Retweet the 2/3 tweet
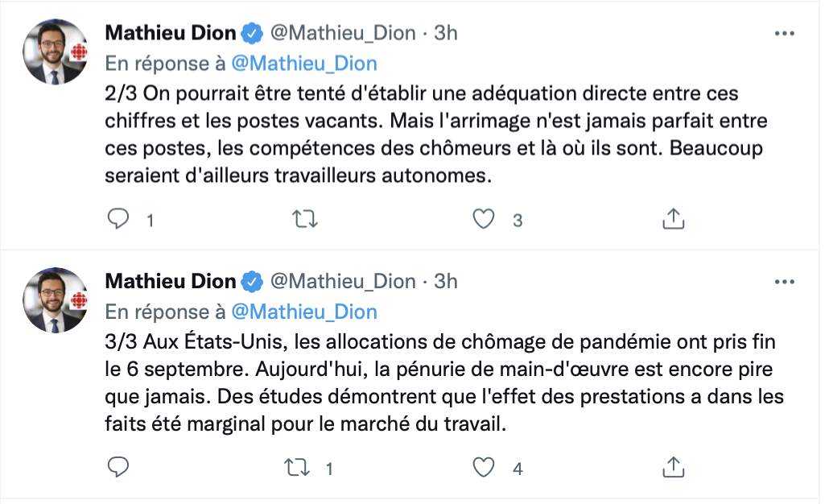Image resolution: width=829 pixels, height=504 pixels. 302,219
